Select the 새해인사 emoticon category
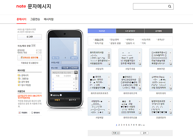Image resolution: width=193 pixels, height=138 pixels. (130, 40)
